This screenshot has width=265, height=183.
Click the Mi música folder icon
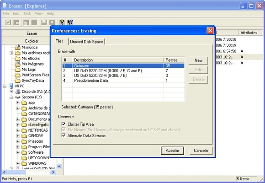tap(17, 47)
